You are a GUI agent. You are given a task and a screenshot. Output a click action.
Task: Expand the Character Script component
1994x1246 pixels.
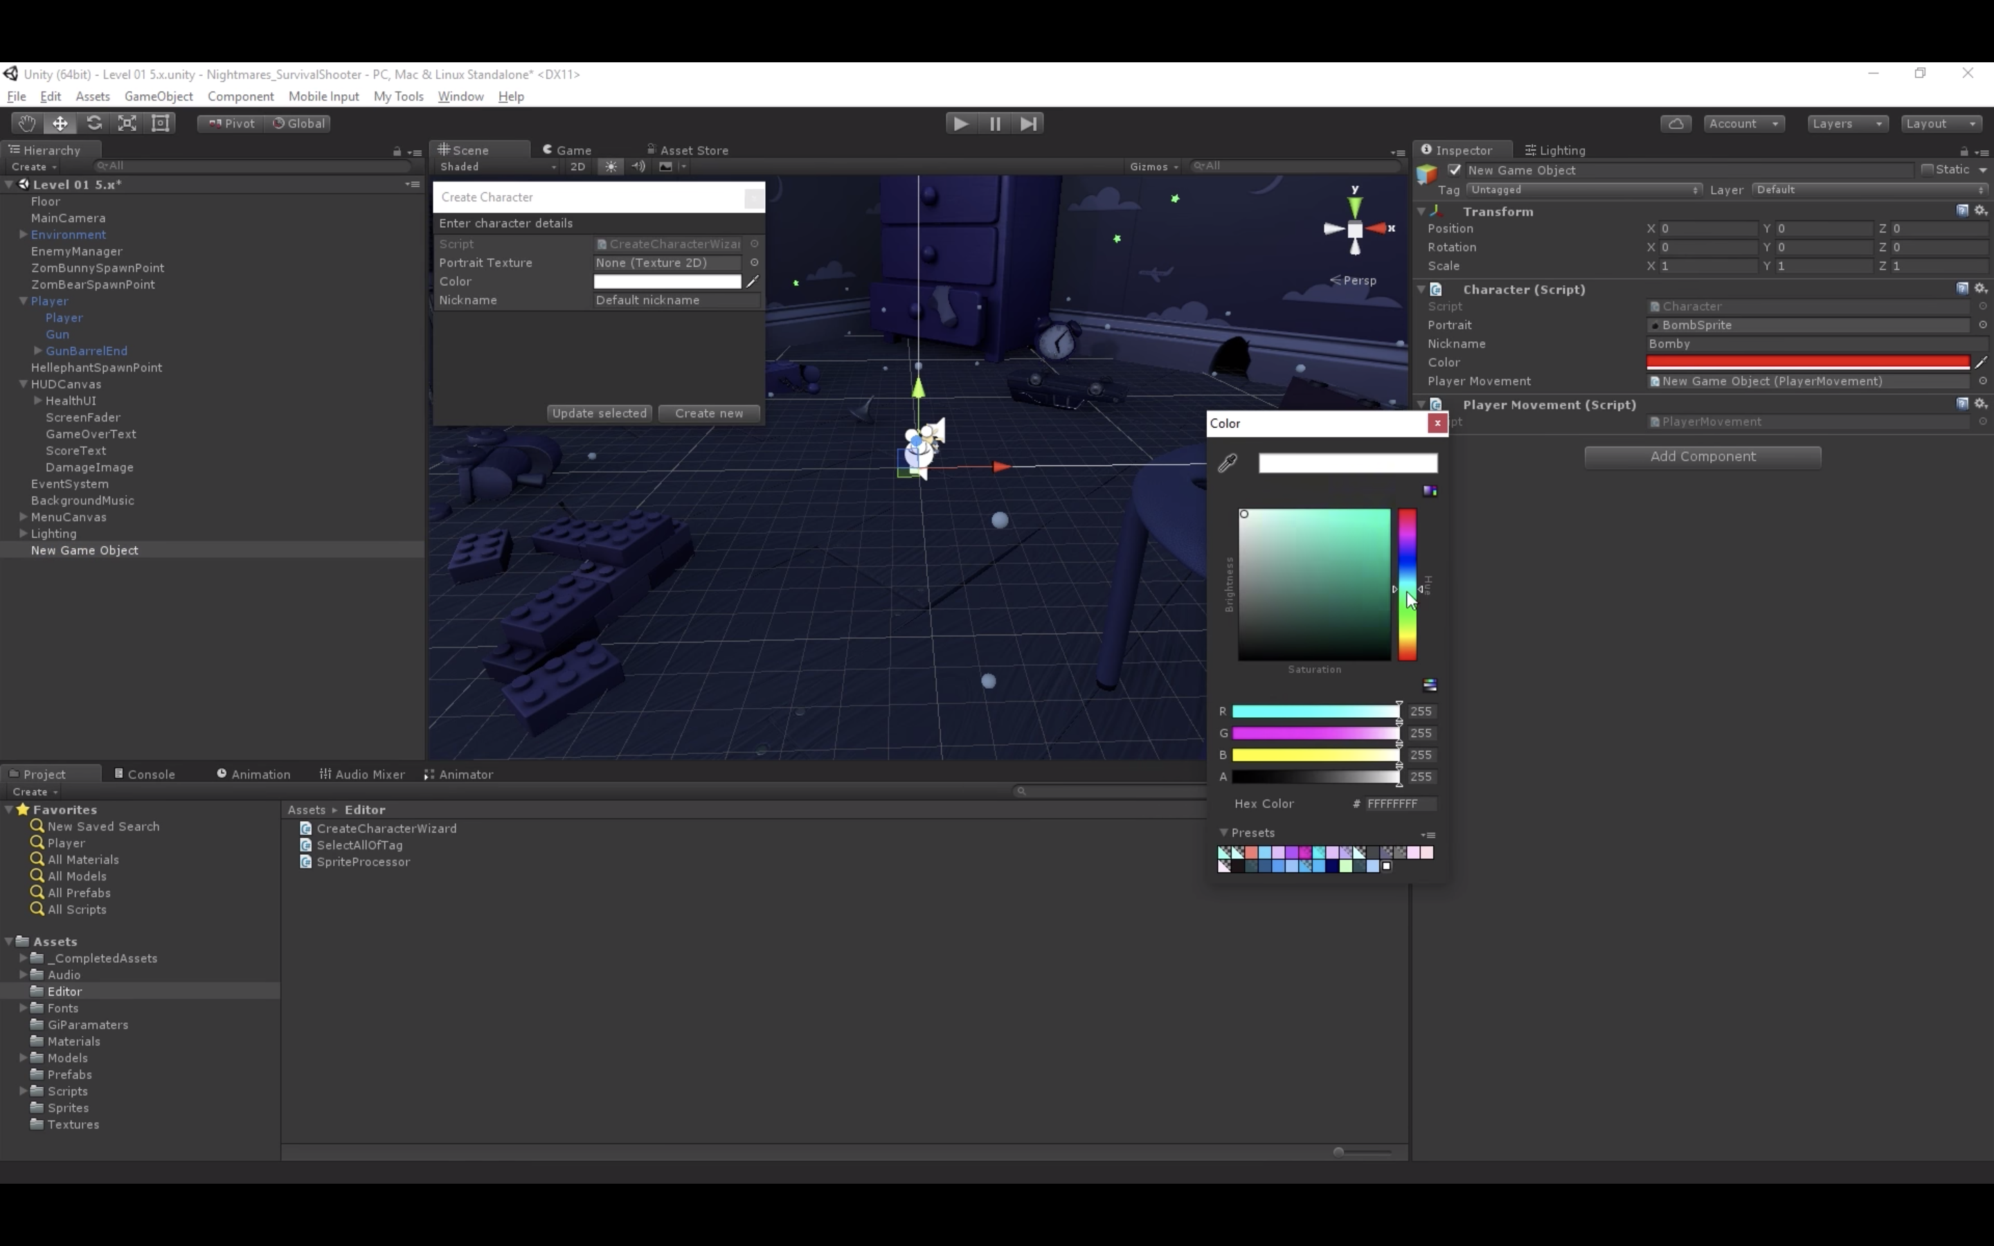1423,289
